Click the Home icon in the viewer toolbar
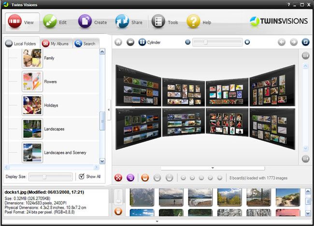 pyautogui.click(x=118, y=42)
